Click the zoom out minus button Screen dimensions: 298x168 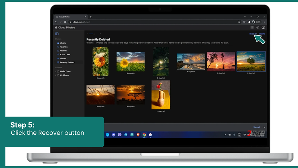pos(87,34)
